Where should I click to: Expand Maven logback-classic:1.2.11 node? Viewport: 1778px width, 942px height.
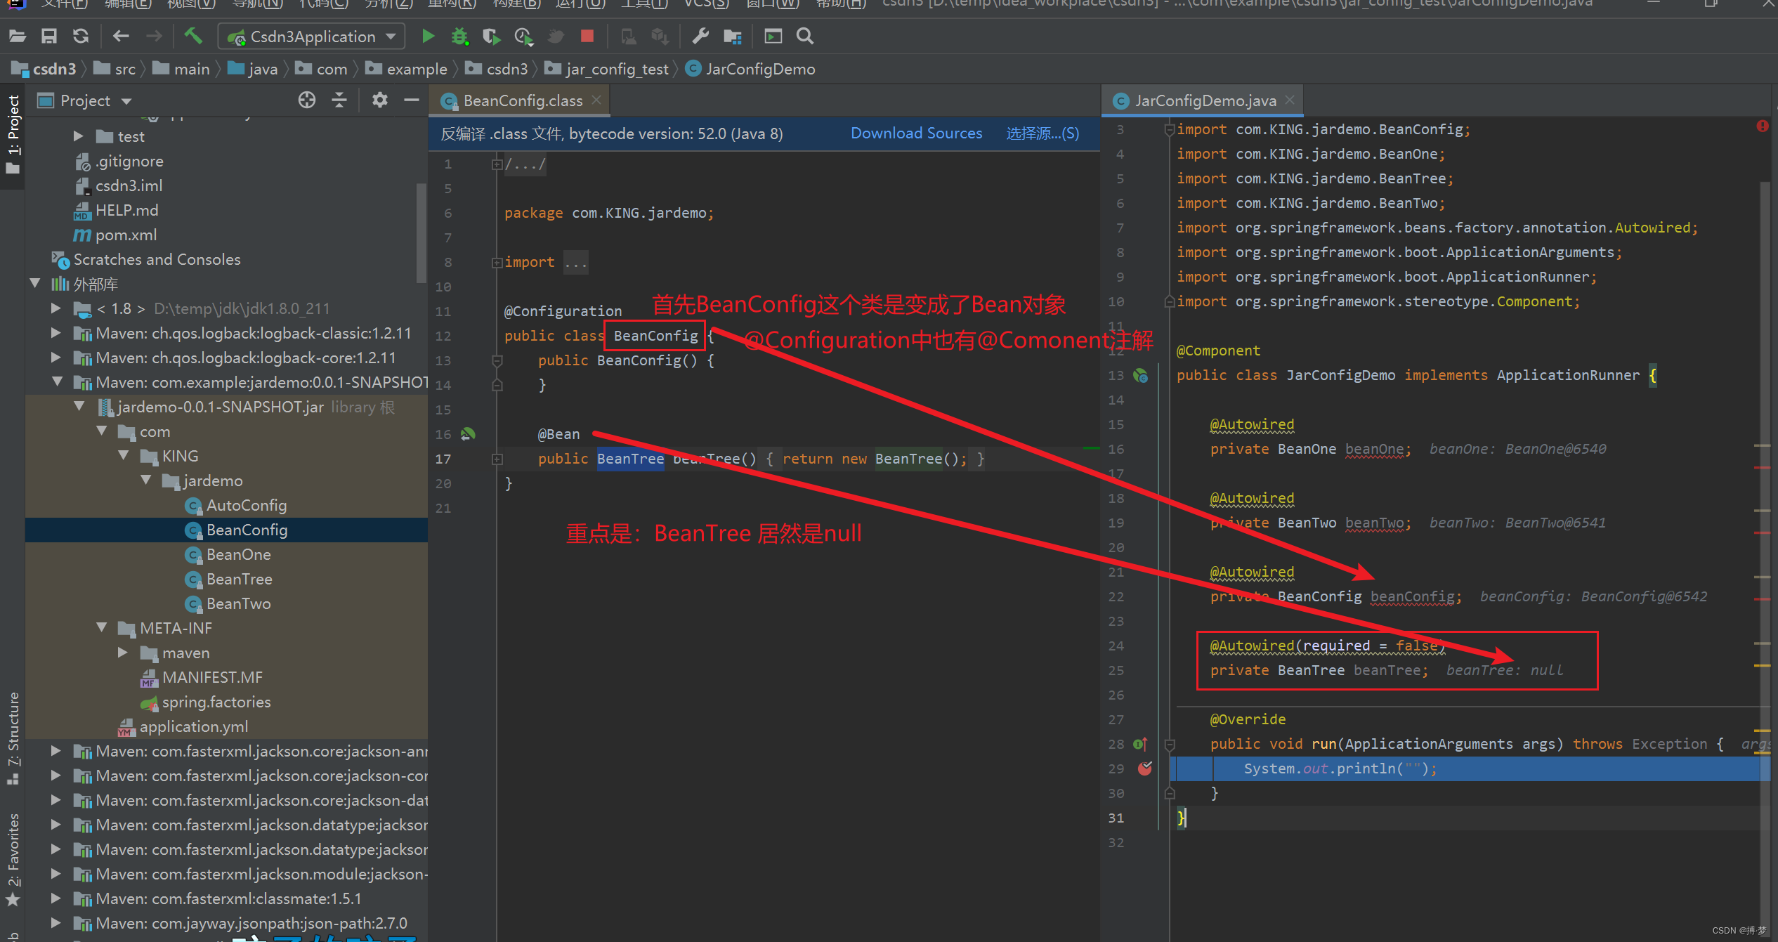(56, 333)
